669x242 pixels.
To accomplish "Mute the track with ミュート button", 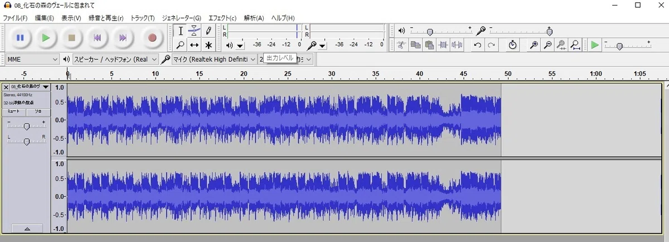I will click(x=13, y=111).
